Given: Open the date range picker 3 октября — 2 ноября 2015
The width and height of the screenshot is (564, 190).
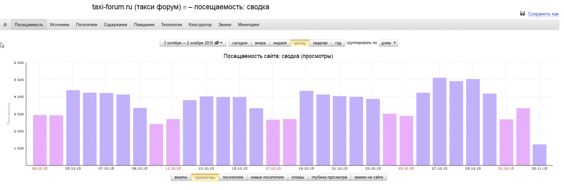Looking at the screenshot, I should (193, 43).
